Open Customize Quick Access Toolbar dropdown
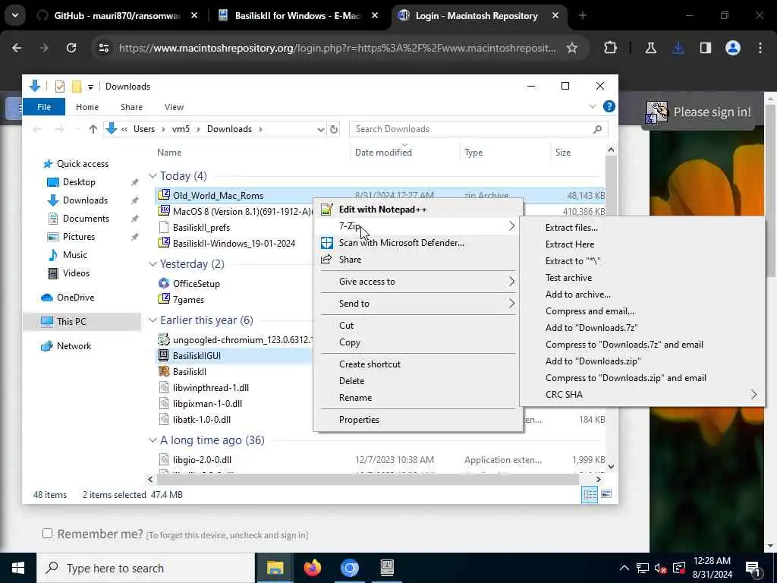 click(x=90, y=87)
